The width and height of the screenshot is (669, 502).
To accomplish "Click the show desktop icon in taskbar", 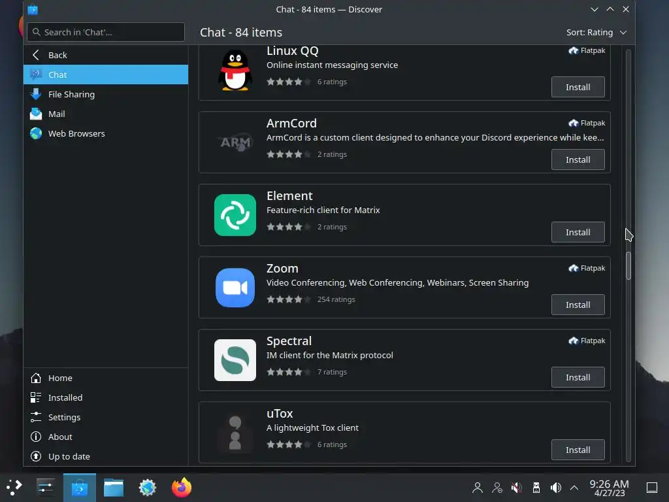I will (652, 488).
